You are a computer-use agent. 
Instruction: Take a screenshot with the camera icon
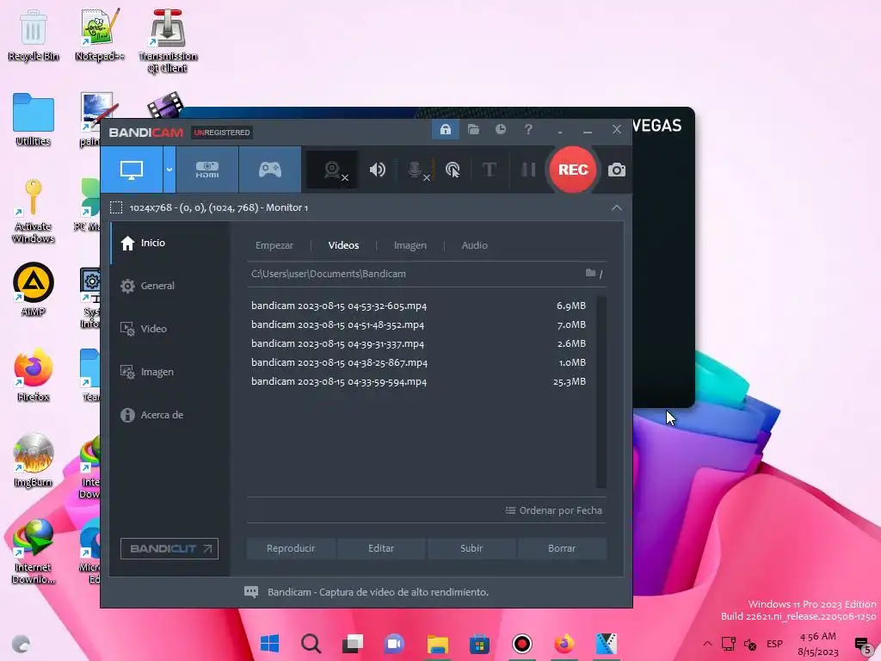click(616, 170)
